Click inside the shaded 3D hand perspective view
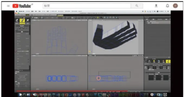 [116, 37]
